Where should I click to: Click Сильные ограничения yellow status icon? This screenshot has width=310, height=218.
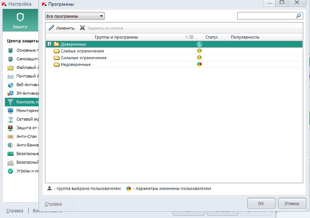[199, 58]
